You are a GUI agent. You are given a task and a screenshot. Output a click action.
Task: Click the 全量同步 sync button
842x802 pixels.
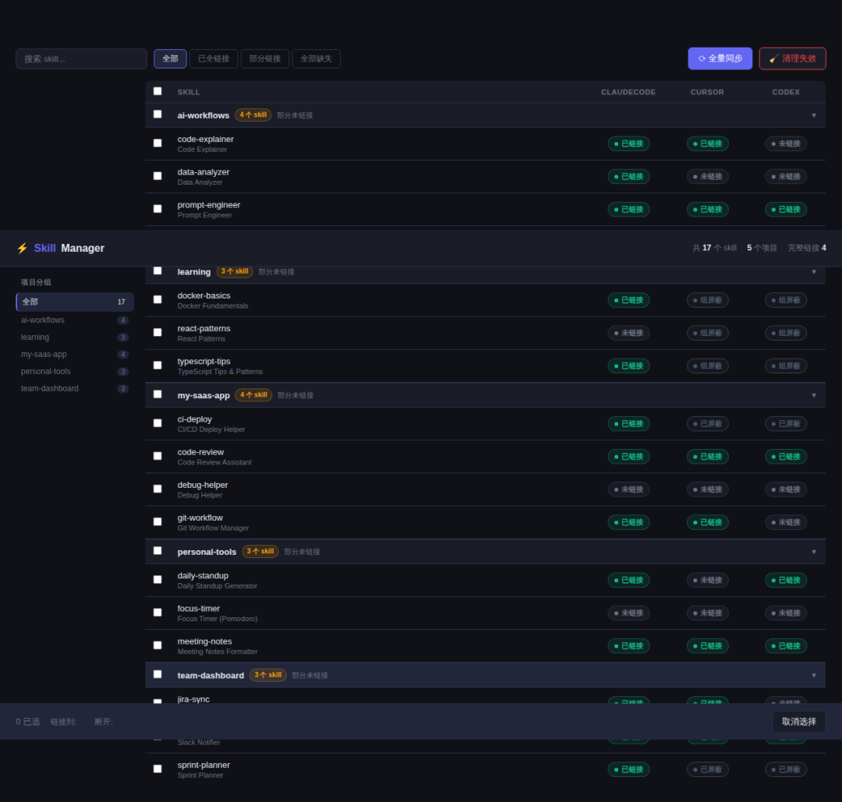click(x=720, y=58)
